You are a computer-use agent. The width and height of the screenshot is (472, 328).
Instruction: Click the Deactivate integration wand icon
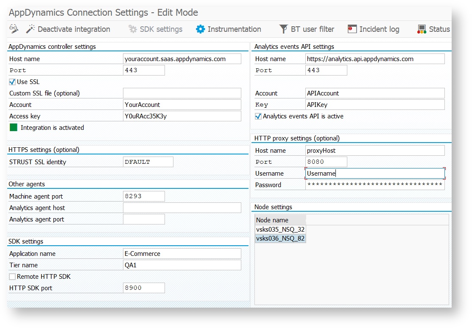tap(31, 29)
